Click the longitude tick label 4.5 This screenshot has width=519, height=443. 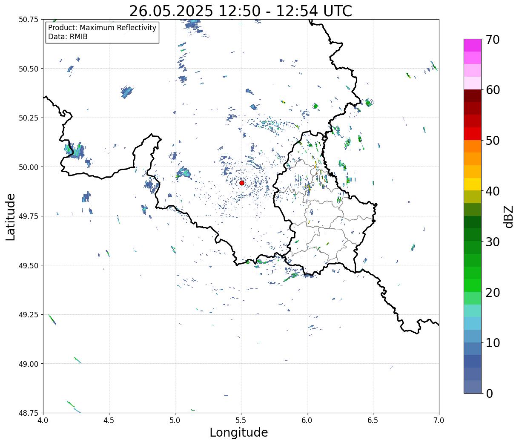tap(109, 420)
